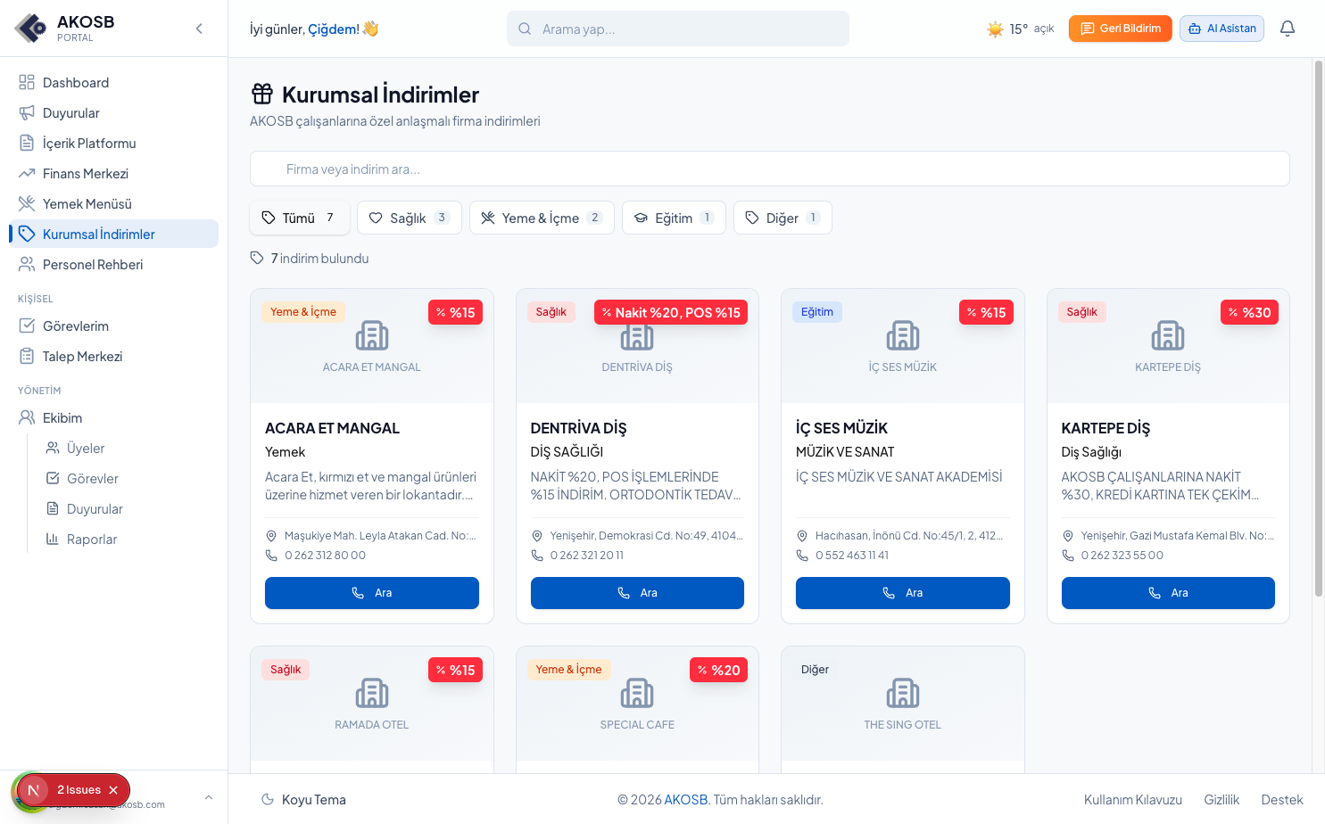Click the ACARA ET MANGAL building icon
The image size is (1325, 824).
coord(372,336)
